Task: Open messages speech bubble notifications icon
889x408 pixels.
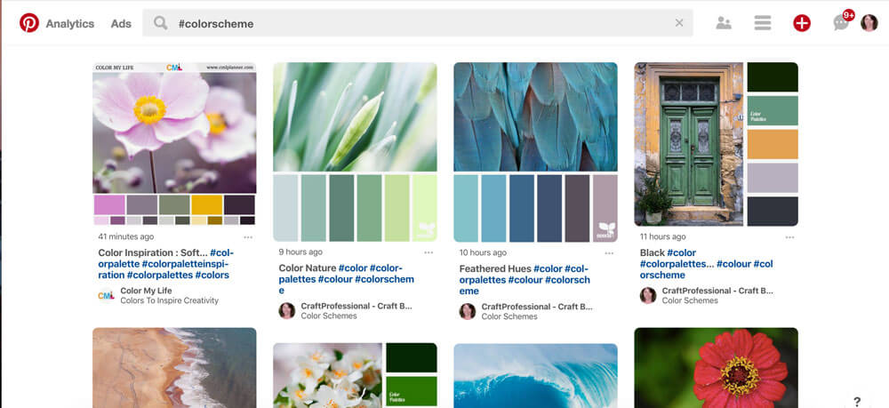Action: point(841,23)
